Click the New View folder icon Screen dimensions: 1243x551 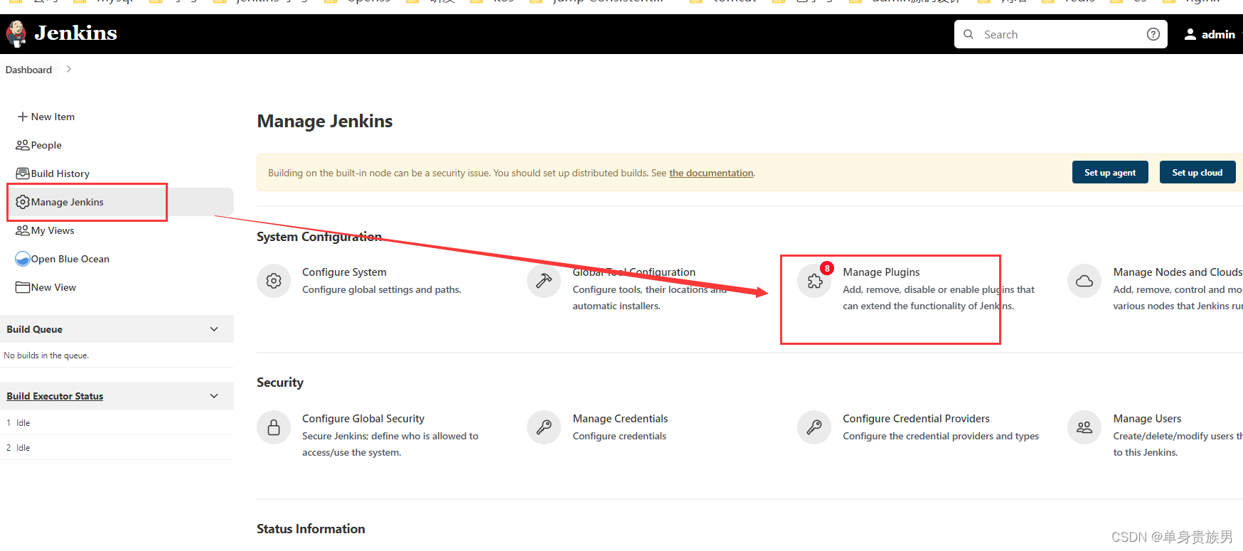coord(23,287)
